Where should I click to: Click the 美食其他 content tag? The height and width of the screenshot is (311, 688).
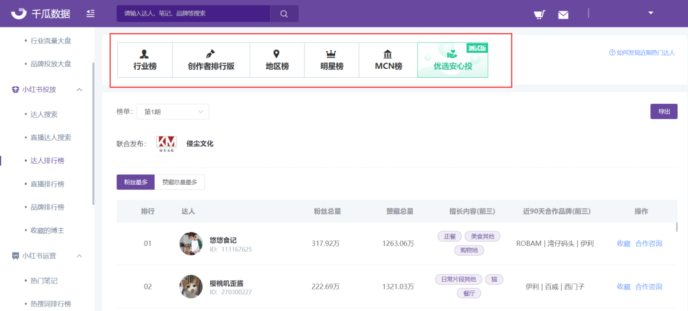[482, 236]
